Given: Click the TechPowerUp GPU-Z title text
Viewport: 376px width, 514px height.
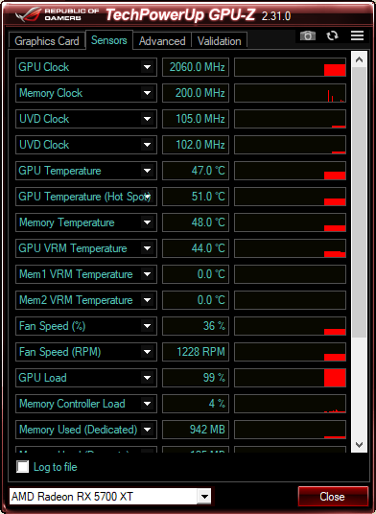Looking at the screenshot, I should tap(180, 14).
